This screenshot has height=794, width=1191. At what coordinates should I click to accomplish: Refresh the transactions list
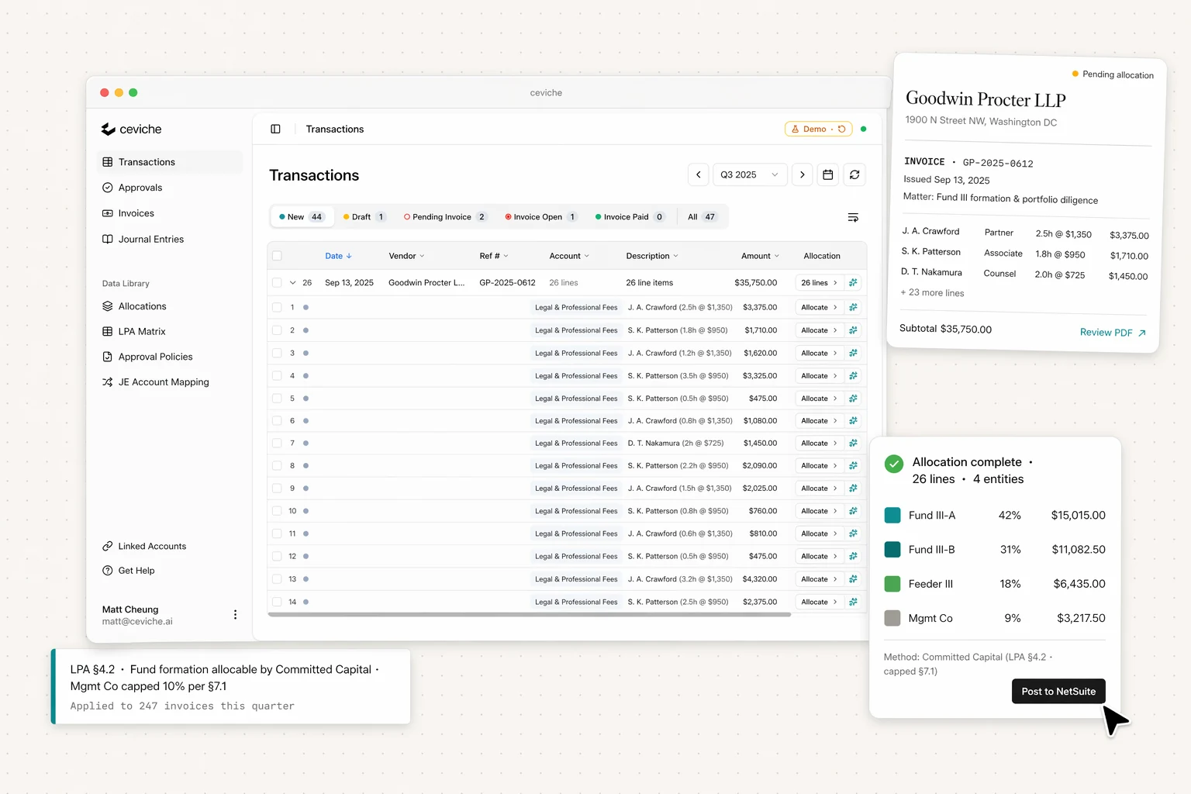[854, 174]
